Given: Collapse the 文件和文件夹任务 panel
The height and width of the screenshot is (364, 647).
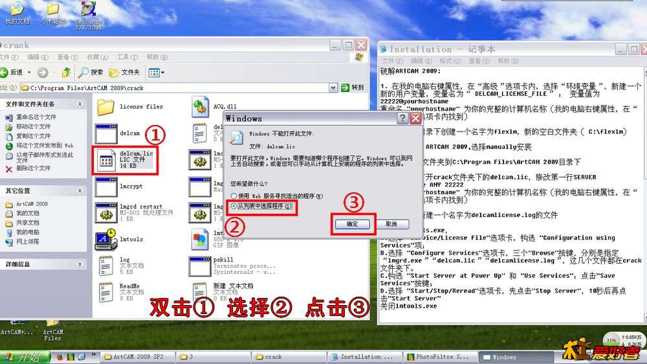Looking at the screenshot, I should (x=80, y=104).
